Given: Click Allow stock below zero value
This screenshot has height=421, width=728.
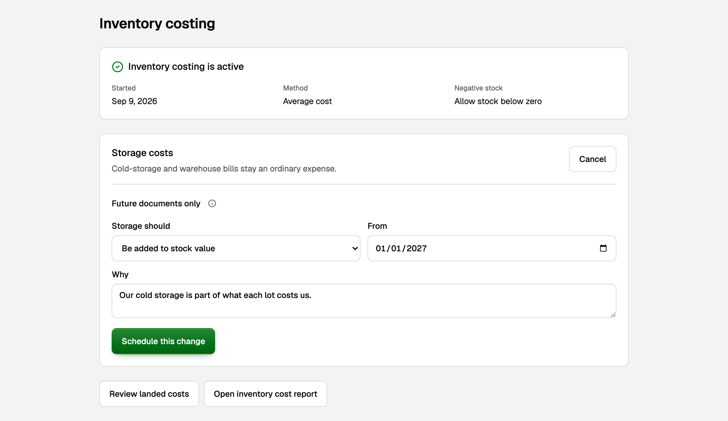Looking at the screenshot, I should coord(498,101).
